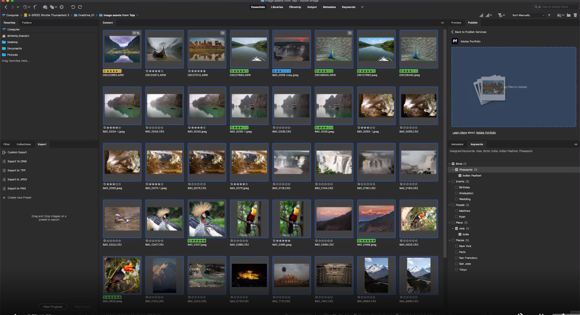
Task: Open the Adobe Portfolio link
Action: (486, 133)
